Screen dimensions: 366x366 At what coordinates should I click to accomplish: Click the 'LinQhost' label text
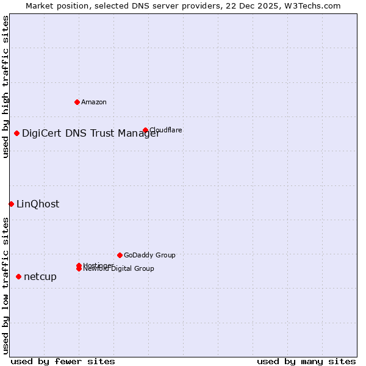point(38,204)
